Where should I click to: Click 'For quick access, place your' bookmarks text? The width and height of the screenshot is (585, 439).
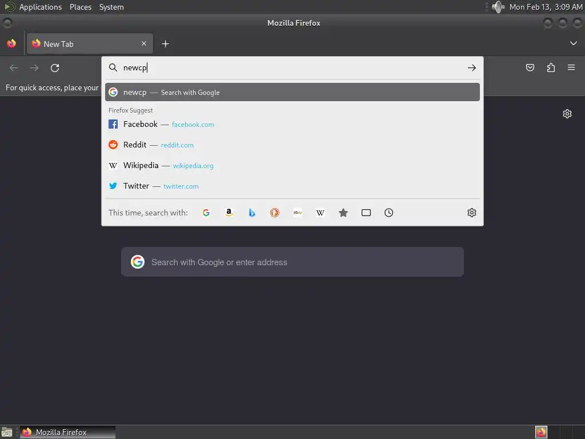click(x=52, y=87)
